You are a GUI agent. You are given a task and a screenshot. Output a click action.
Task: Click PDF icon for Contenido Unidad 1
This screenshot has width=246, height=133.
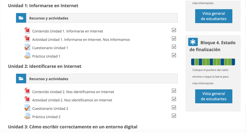[x=27, y=31]
